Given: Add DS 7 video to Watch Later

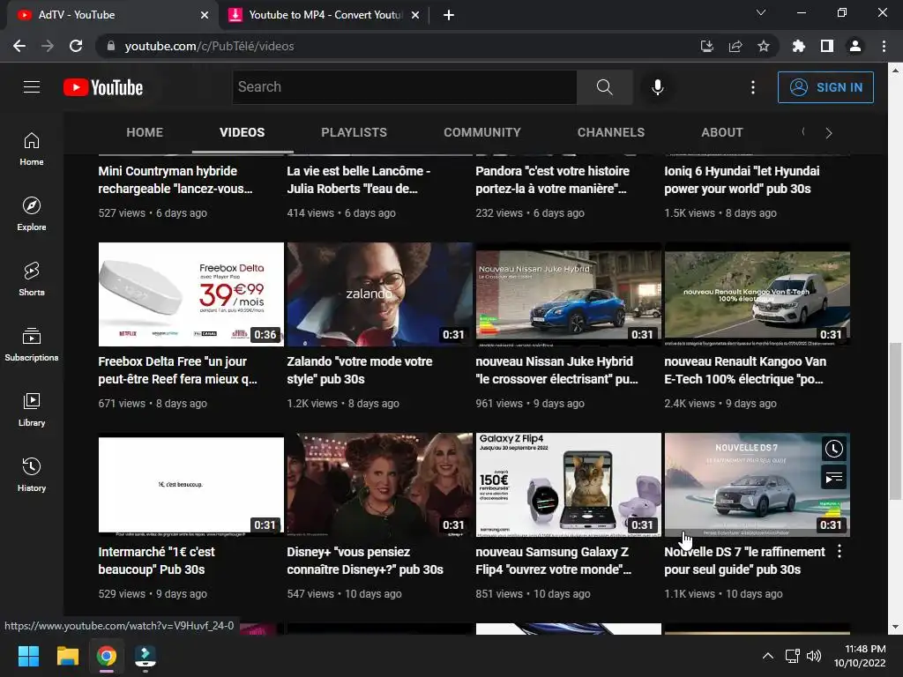Looking at the screenshot, I should (834, 449).
